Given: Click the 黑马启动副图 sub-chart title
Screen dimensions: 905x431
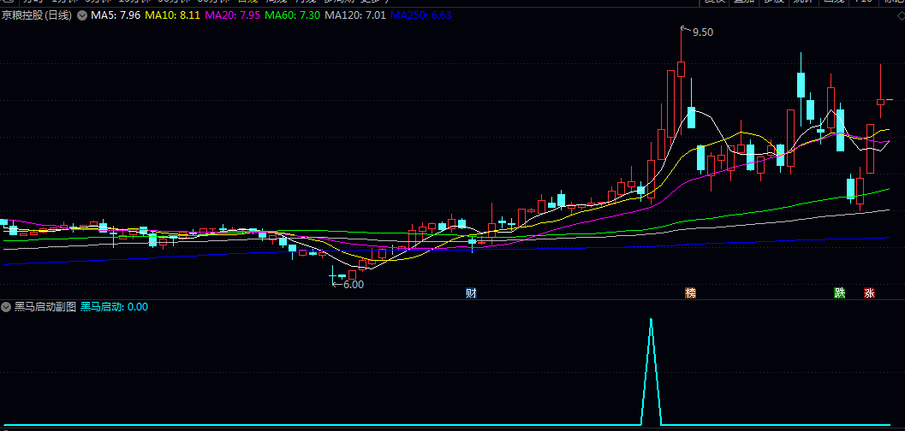Looking at the screenshot, I should click(45, 307).
